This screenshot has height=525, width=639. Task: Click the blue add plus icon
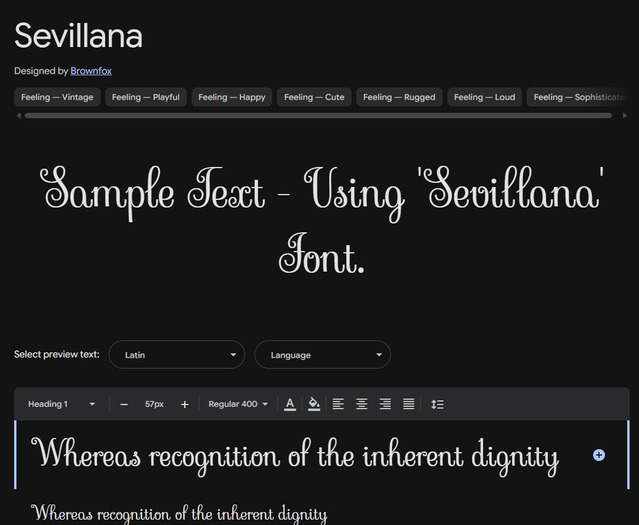point(598,455)
